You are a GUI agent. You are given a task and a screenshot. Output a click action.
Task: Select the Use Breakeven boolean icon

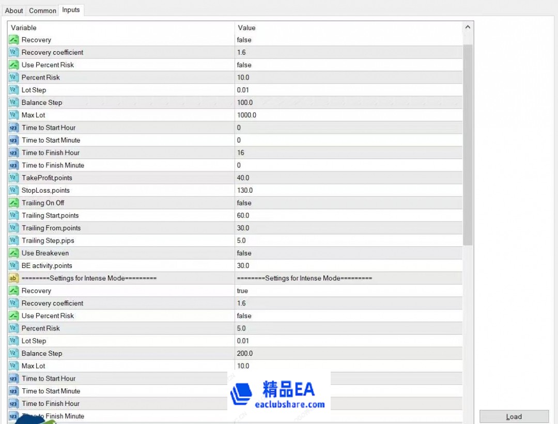coord(14,253)
